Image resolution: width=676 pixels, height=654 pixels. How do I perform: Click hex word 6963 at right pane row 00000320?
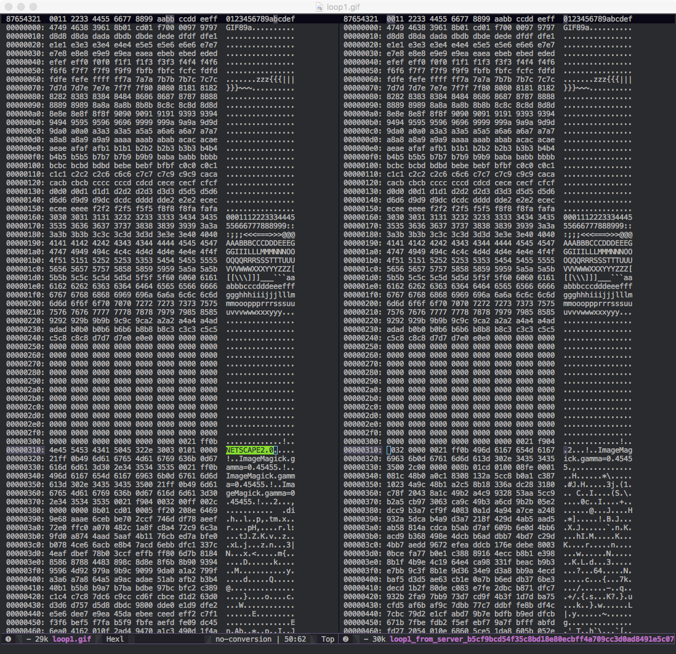click(395, 459)
